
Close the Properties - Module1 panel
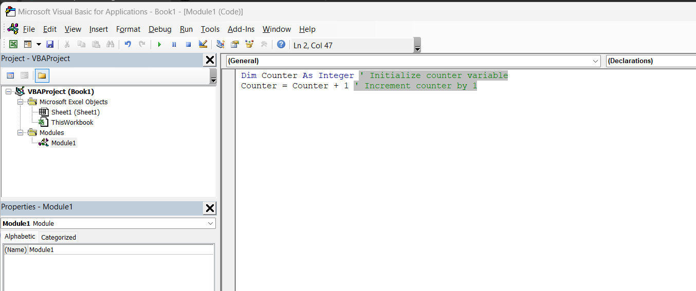210,208
